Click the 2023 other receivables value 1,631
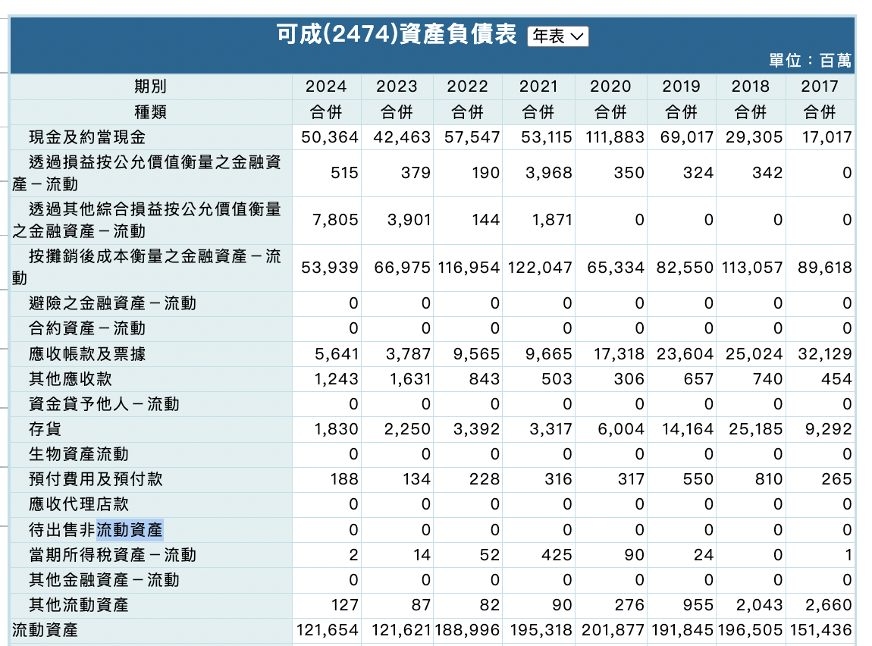Screen dimensions: 872x646 coord(410,379)
